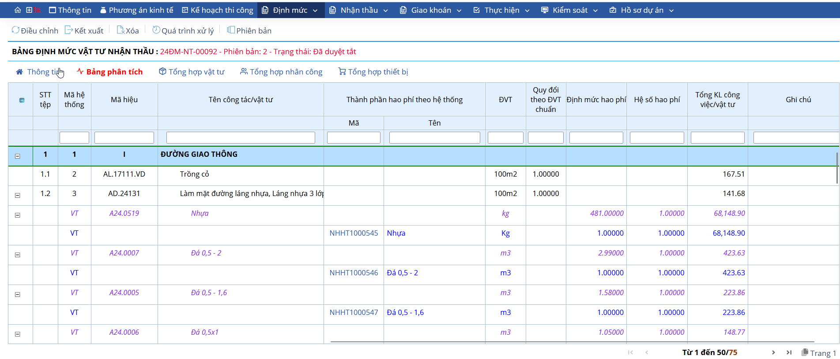Image resolution: width=840 pixels, height=359 pixels.
Task: Jump to the last page icon
Action: (x=789, y=352)
